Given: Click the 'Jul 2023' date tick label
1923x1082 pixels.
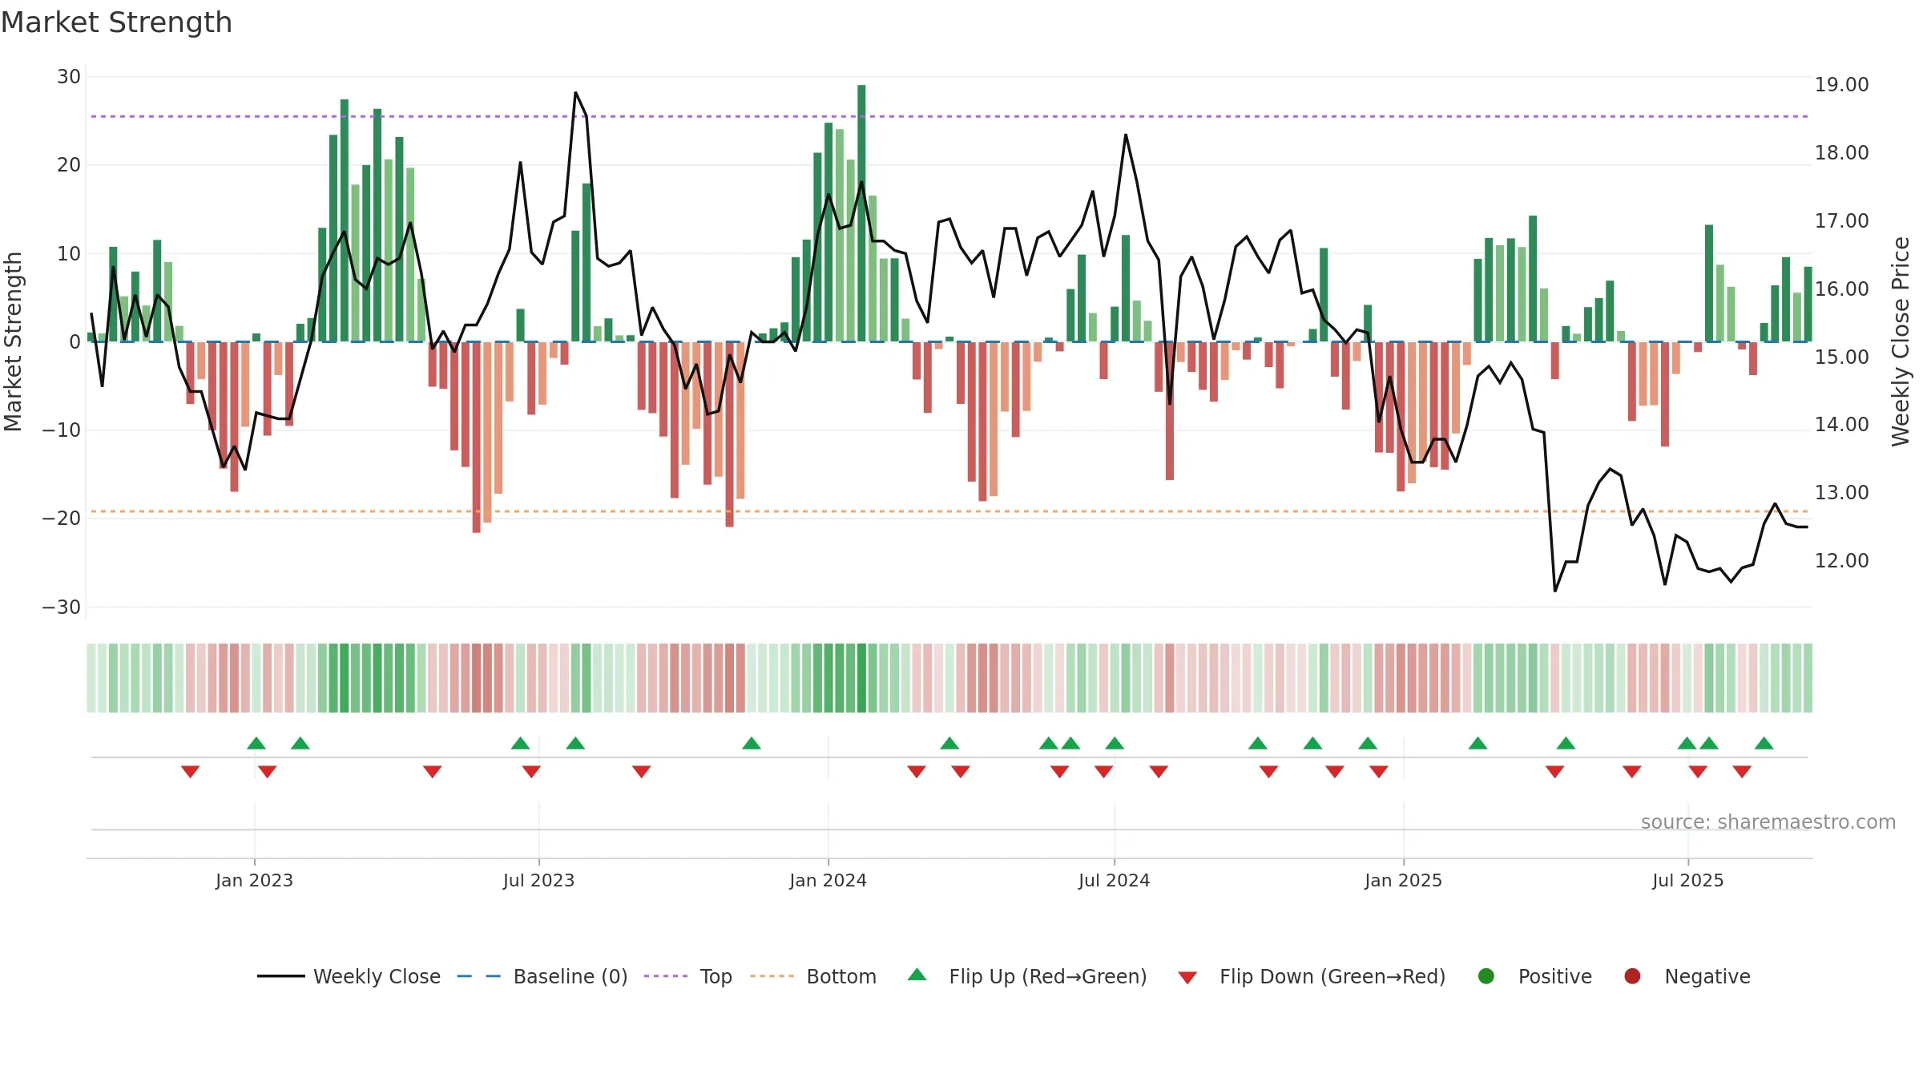Looking at the screenshot, I should (538, 880).
